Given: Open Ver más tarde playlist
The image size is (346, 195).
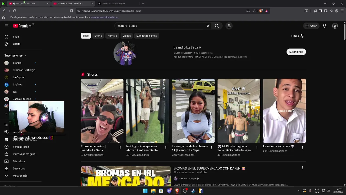Looking at the screenshot, I should pyautogui.click(x=21, y=147).
